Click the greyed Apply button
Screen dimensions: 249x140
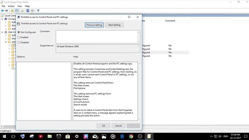133,126
